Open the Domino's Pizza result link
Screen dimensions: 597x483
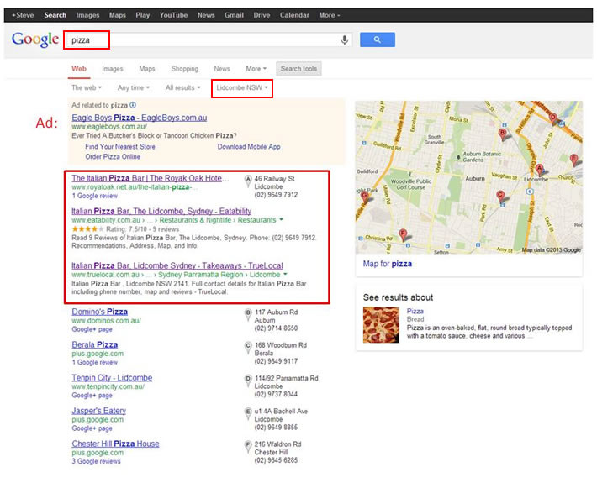click(99, 312)
